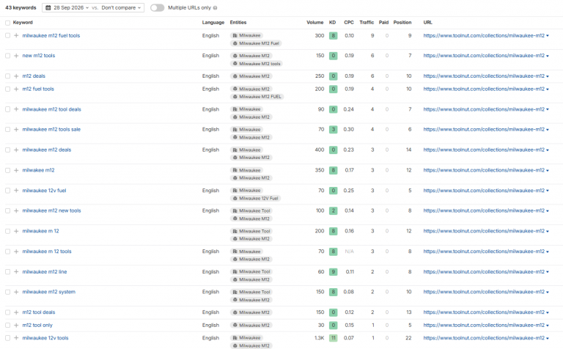
Task: Click the Paid column header
Action: (383, 22)
